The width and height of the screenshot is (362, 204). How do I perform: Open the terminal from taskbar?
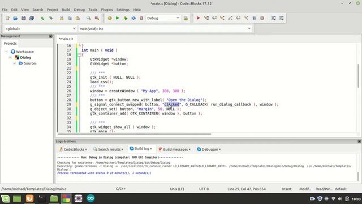click(42, 198)
